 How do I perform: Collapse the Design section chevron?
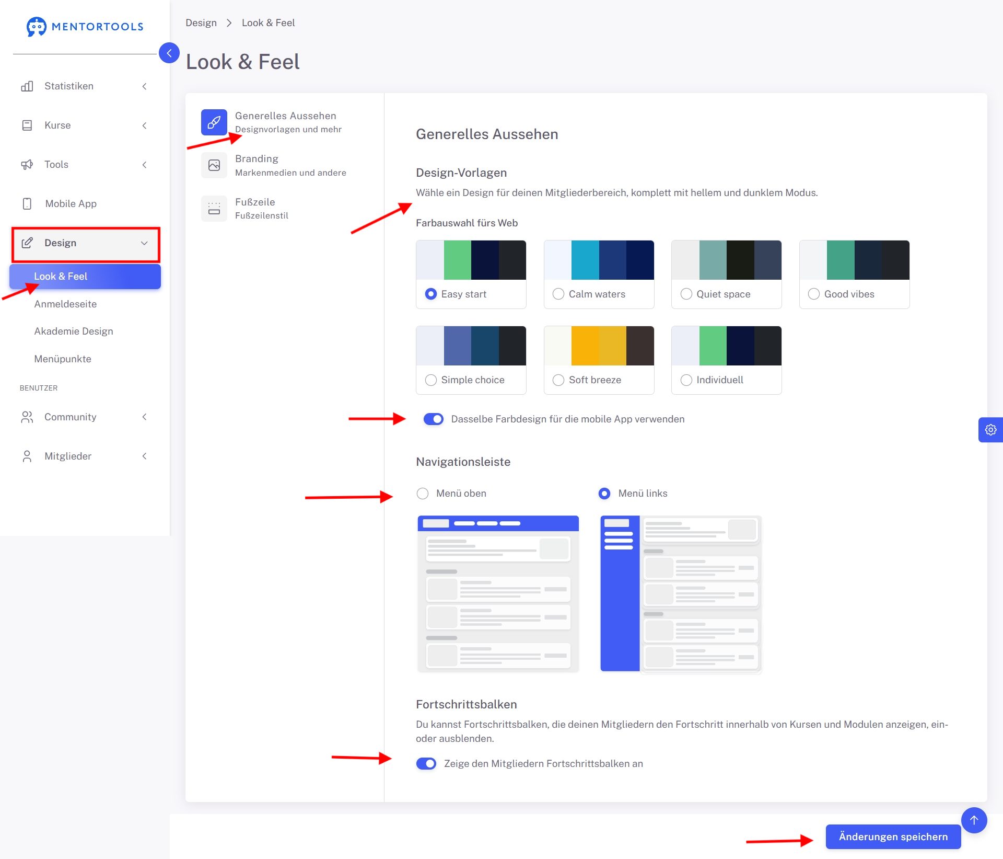[144, 243]
